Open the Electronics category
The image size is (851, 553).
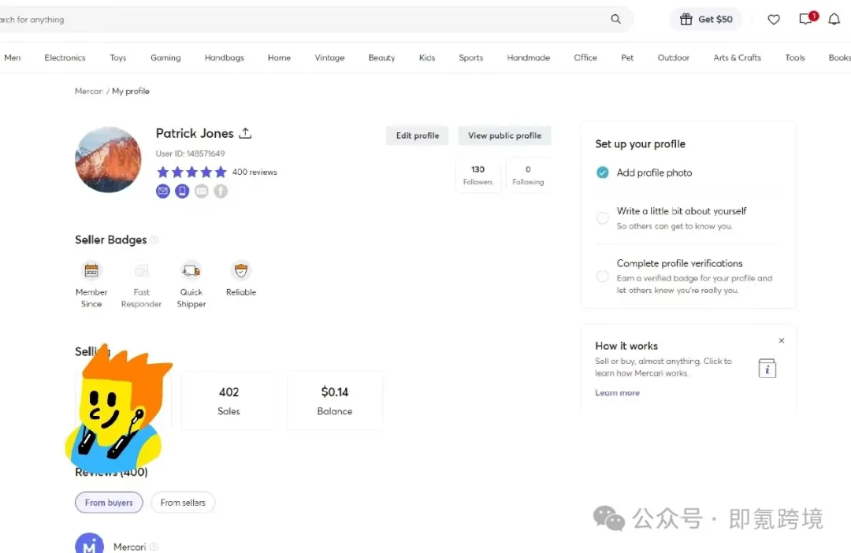[x=65, y=58]
